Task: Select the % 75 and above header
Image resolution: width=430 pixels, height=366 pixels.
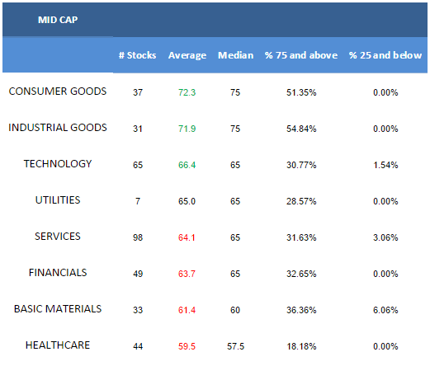Action: (301, 55)
